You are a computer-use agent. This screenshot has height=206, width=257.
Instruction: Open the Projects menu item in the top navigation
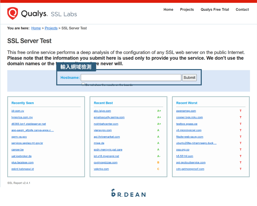tap(187, 10)
